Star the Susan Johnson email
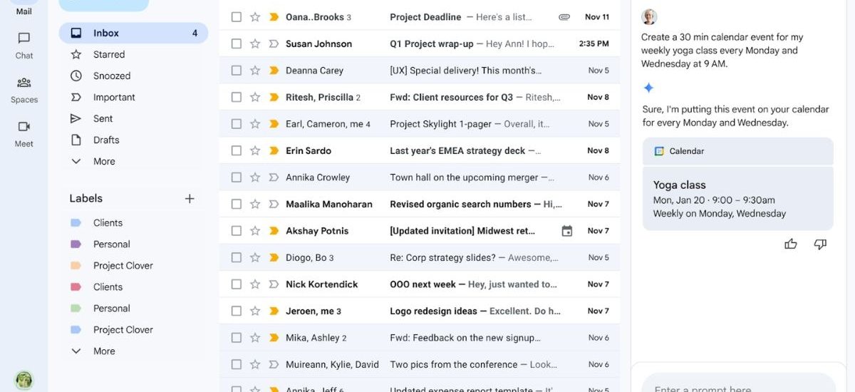Image resolution: width=855 pixels, height=392 pixels. (255, 43)
